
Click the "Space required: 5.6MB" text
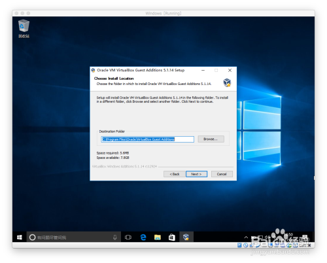[x=112, y=153]
